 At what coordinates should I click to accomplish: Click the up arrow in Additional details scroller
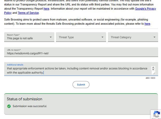(153, 67)
